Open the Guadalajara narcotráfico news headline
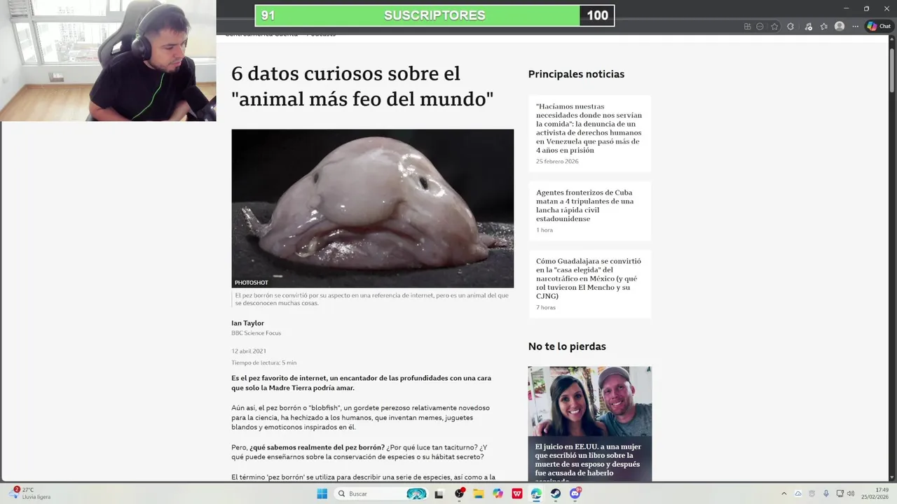This screenshot has height=504, width=897. coord(589,279)
